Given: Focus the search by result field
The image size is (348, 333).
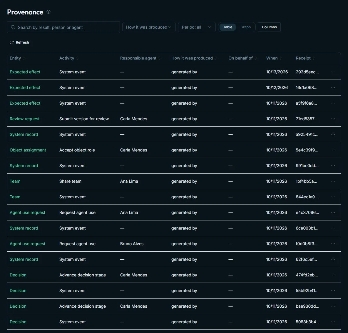Looking at the screenshot, I should click(x=63, y=27).
